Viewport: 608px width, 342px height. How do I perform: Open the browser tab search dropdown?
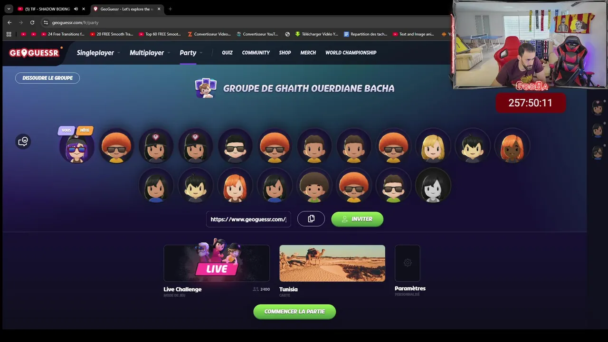tap(9, 9)
